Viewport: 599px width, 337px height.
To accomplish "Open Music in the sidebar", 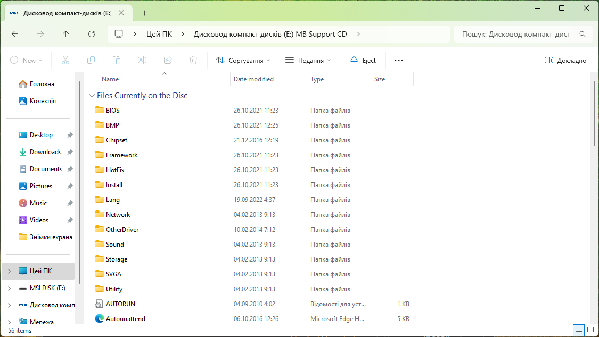I will 38,203.
